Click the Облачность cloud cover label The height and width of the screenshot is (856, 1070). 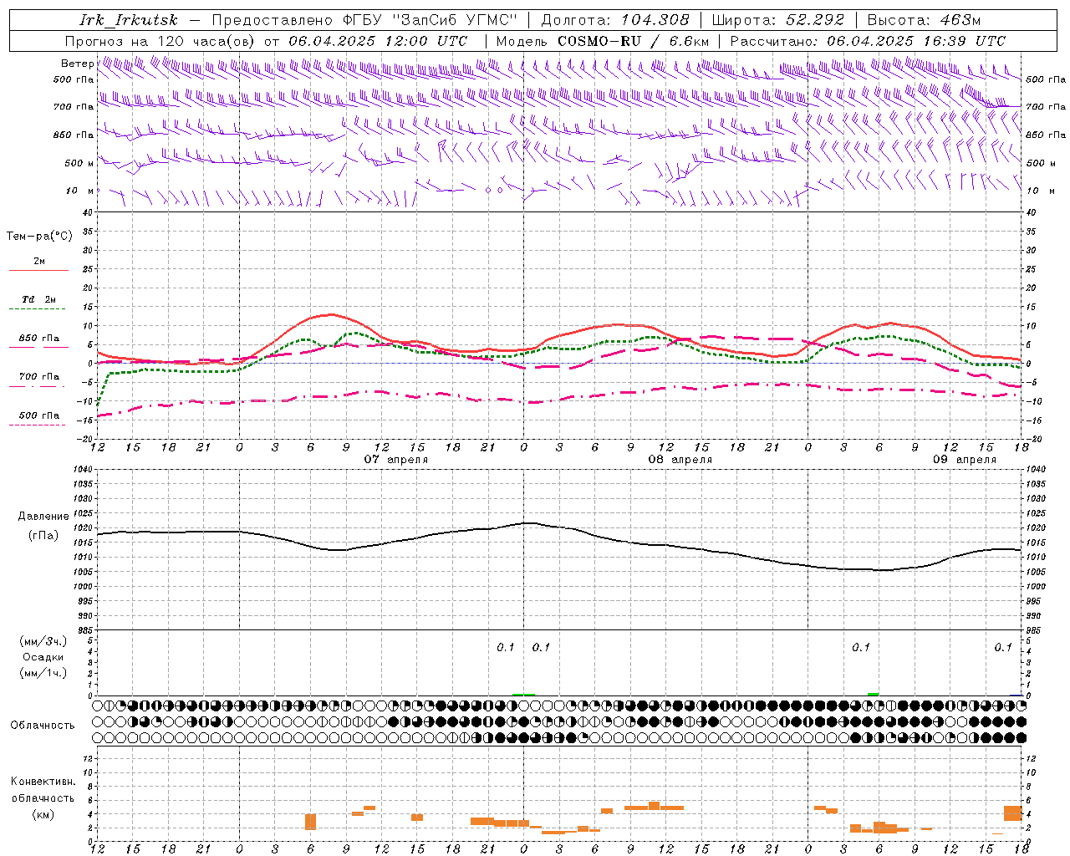click(43, 726)
